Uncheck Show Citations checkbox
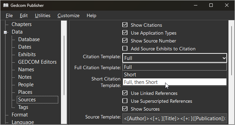The width and height of the screenshot is (235, 125). tap(125, 25)
